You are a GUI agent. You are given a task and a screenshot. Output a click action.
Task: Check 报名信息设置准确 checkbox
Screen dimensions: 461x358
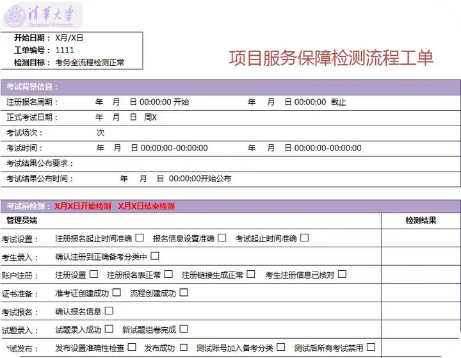point(222,238)
